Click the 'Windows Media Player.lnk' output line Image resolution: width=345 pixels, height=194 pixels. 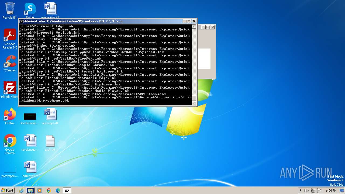click(x=74, y=91)
